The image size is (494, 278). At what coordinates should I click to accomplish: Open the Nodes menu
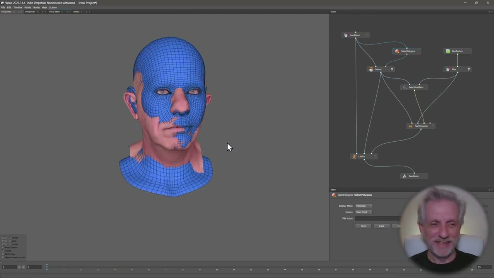point(36,7)
